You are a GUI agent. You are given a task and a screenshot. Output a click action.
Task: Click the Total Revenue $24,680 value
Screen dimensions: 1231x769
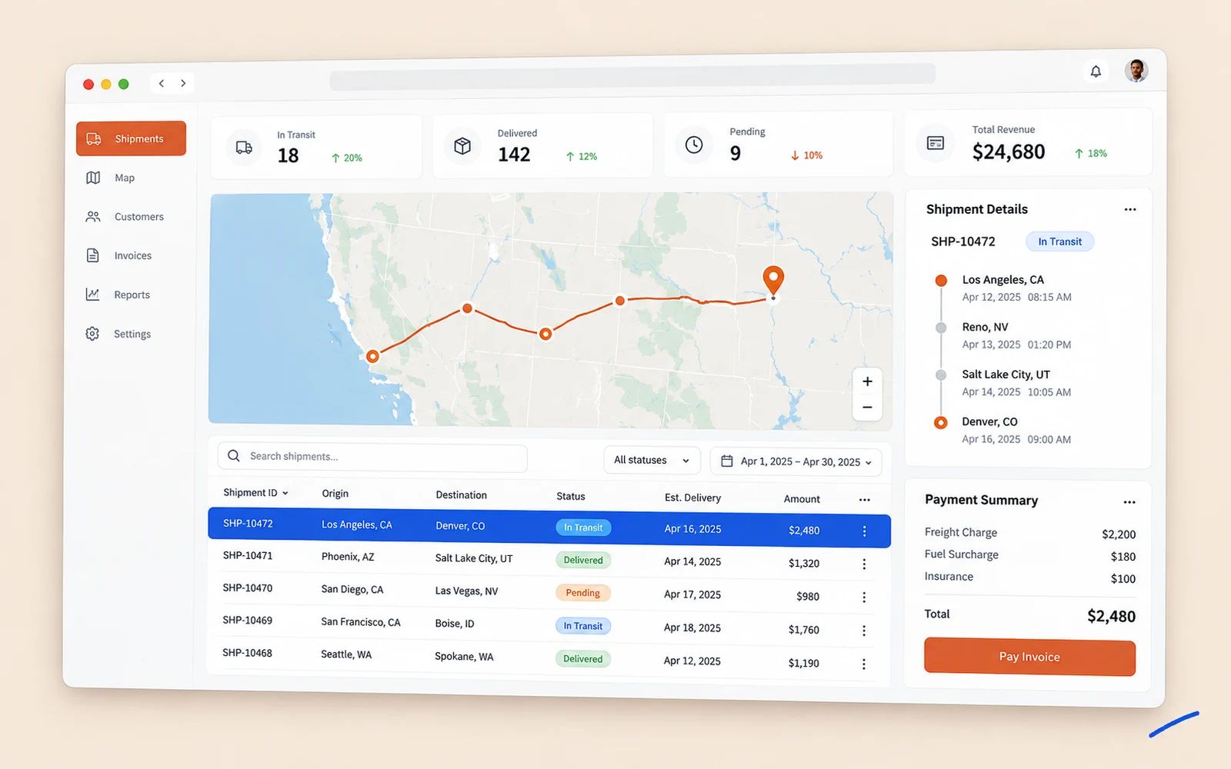click(1009, 151)
